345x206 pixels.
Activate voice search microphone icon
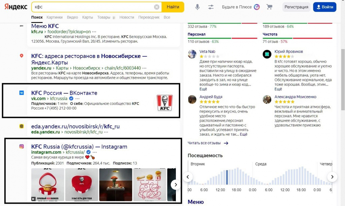(197, 7)
